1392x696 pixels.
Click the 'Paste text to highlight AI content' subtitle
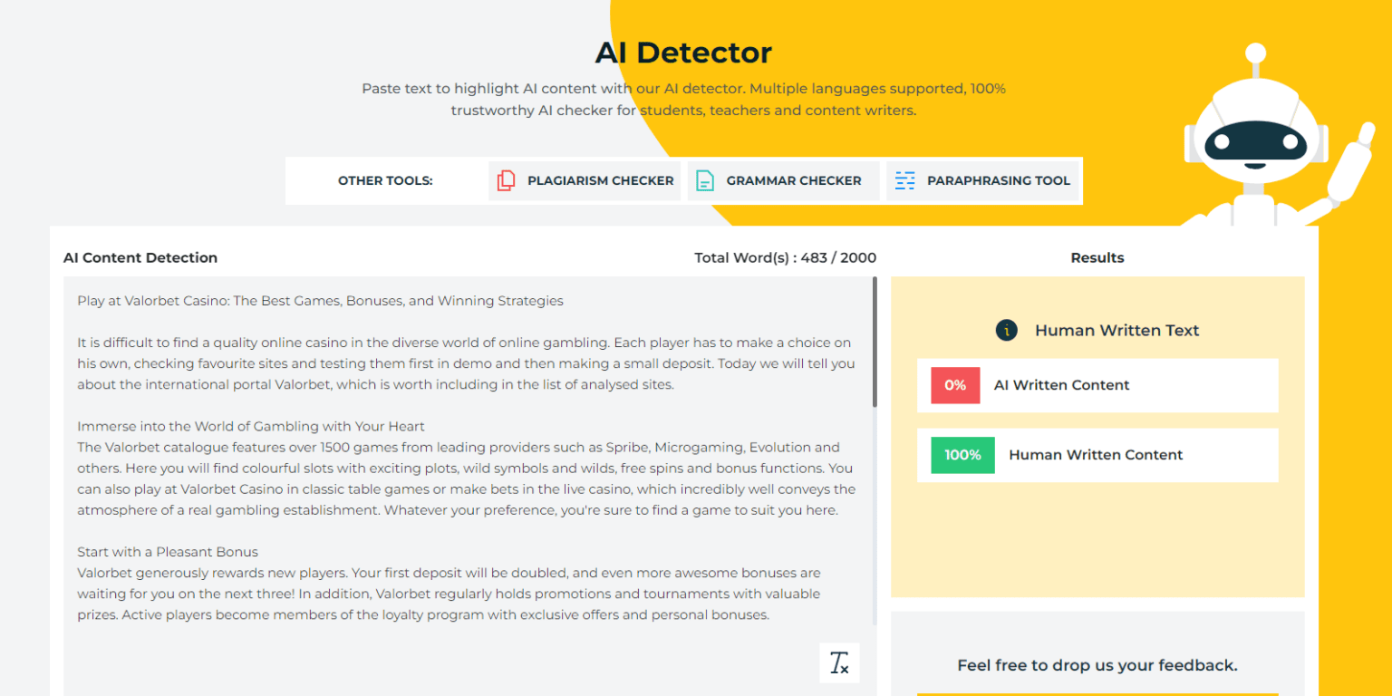(683, 100)
